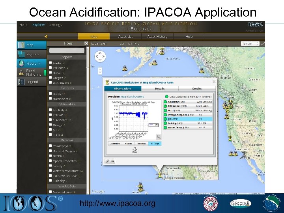Click green status dot beside Salinity
Viewport: 284px width, 213px height.
165,123
